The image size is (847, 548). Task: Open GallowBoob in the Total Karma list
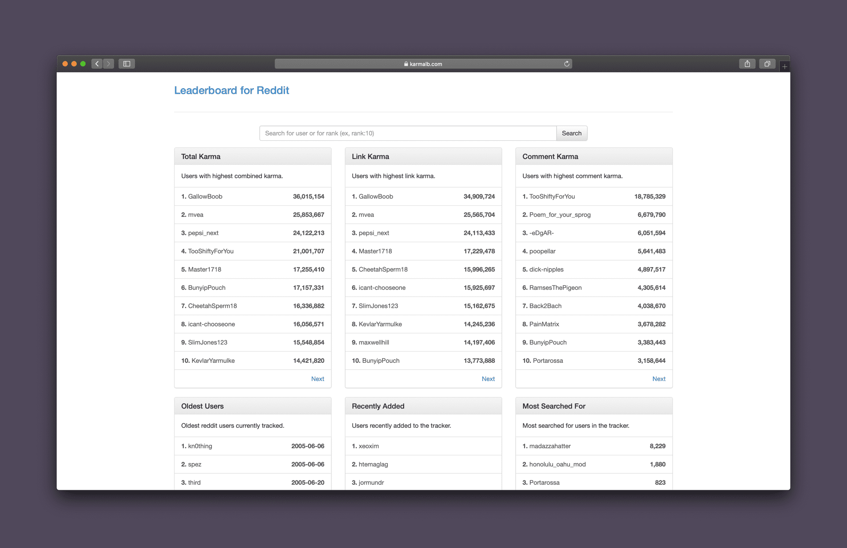[x=205, y=196]
